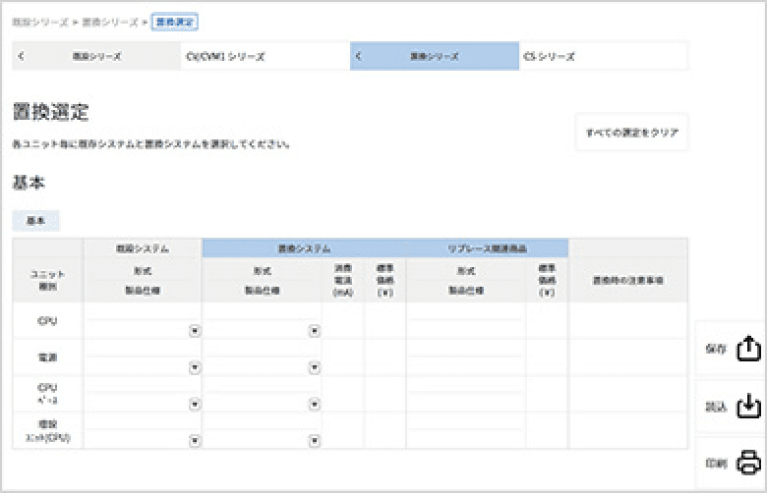The height and width of the screenshot is (493, 767).
Task: Click the back chevron beside 既設シリーズ
Action: point(21,56)
